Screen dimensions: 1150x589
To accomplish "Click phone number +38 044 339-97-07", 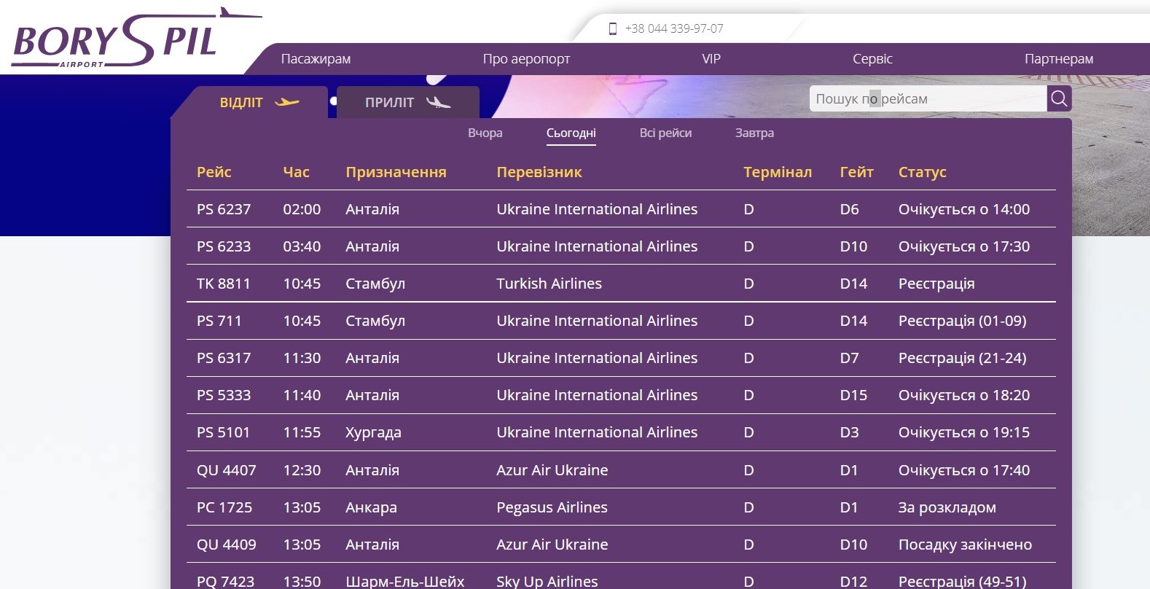I will click(x=674, y=28).
